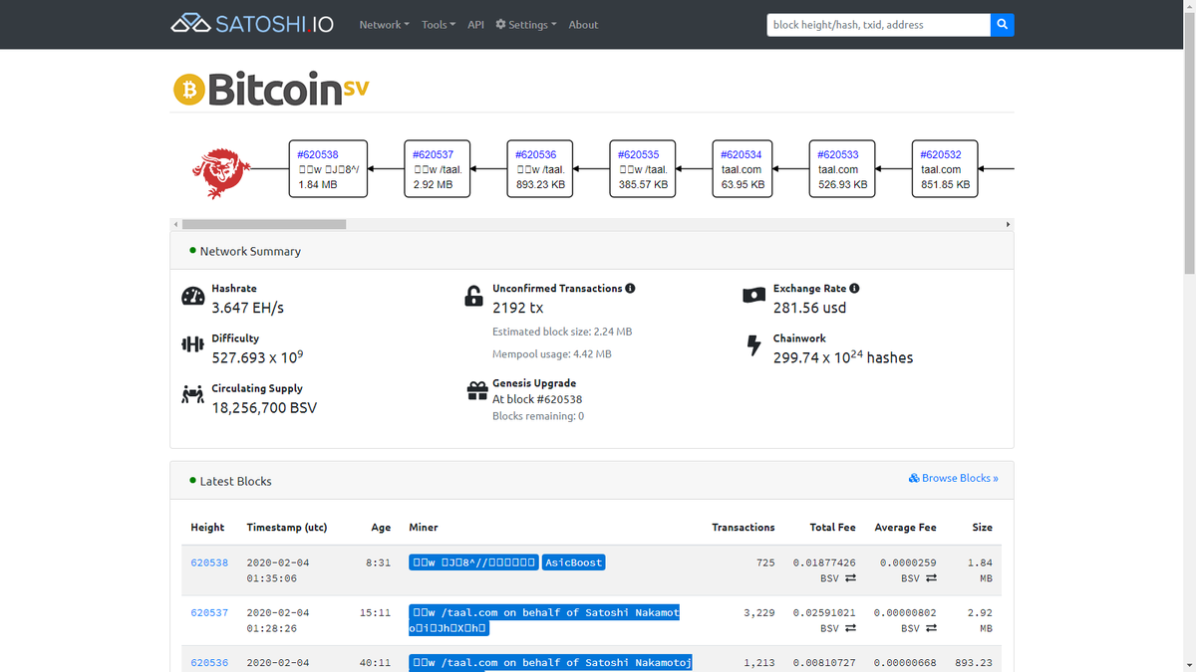
Task: Expand the Settings dropdown
Action: (525, 25)
